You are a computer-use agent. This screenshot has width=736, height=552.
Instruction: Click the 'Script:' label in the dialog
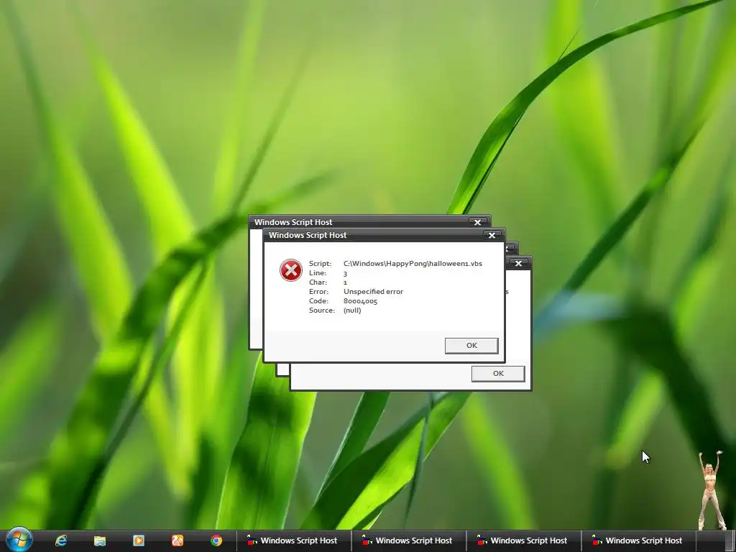coord(320,263)
